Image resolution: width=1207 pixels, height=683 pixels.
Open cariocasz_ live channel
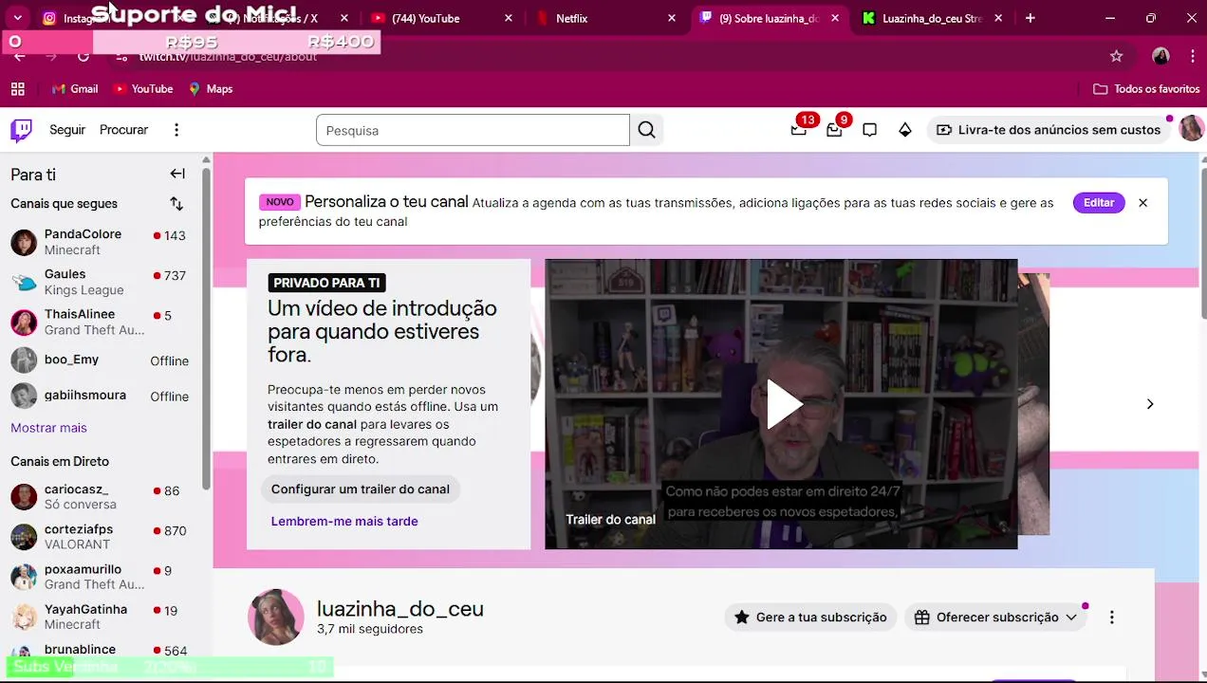pyautogui.click(x=100, y=497)
